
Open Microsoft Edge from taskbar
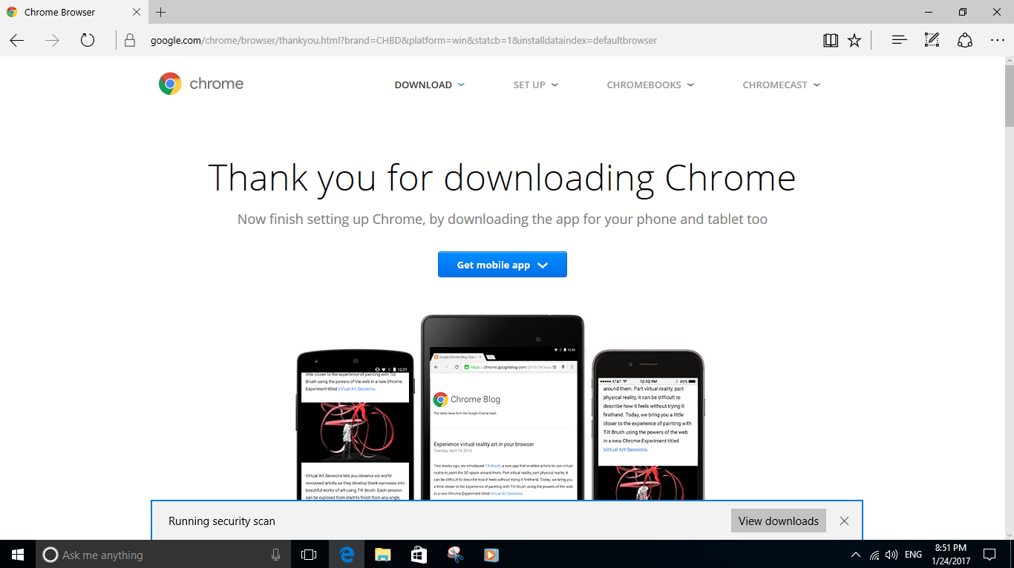tap(347, 554)
